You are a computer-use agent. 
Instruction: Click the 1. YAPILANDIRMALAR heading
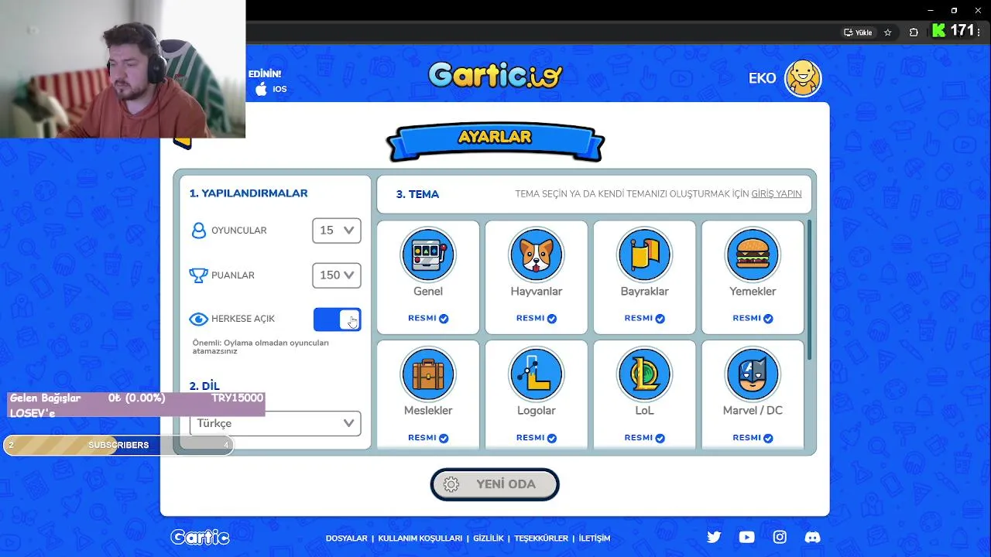[x=249, y=193]
